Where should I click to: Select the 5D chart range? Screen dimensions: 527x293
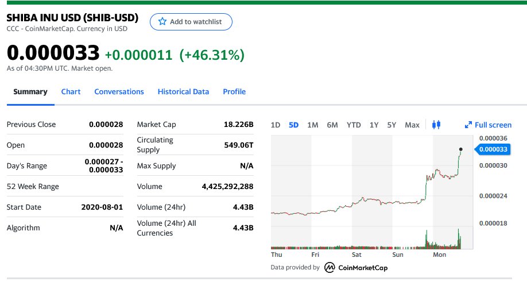click(x=293, y=125)
